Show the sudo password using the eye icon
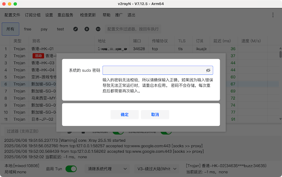The width and height of the screenshot is (282, 177). coord(208,70)
